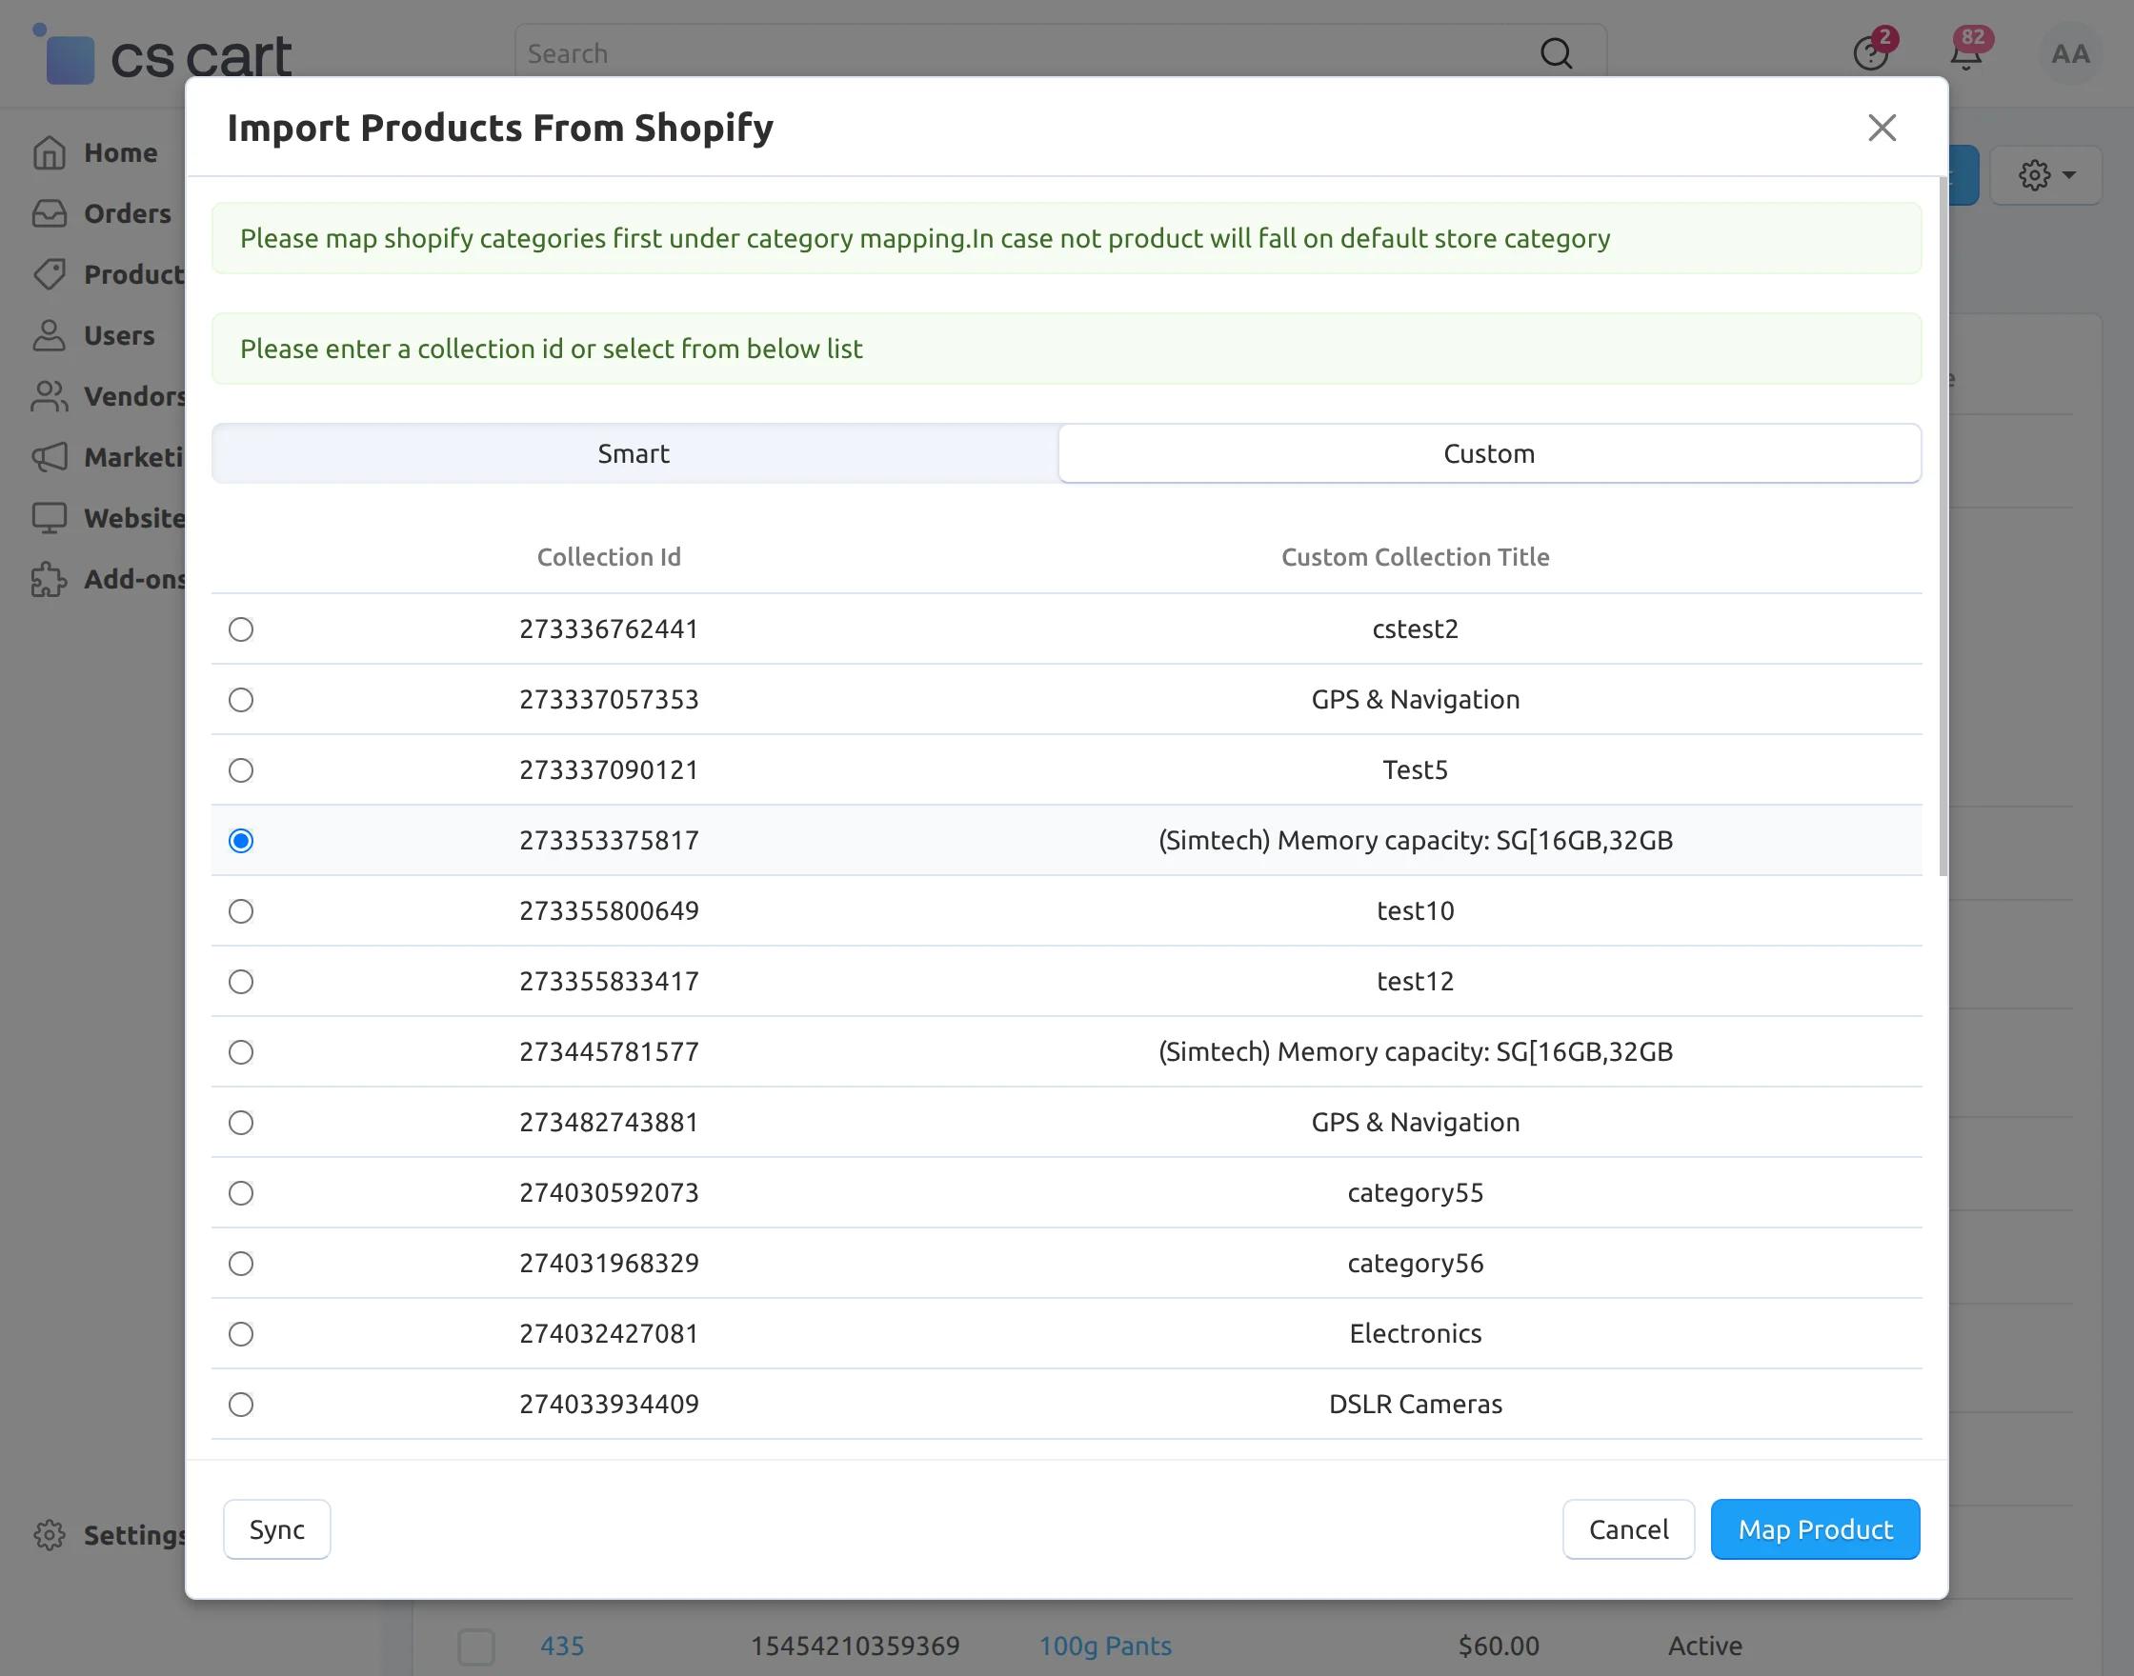The height and width of the screenshot is (1676, 2134).
Task: Open the help icon with the 2 badge
Action: point(1870,54)
